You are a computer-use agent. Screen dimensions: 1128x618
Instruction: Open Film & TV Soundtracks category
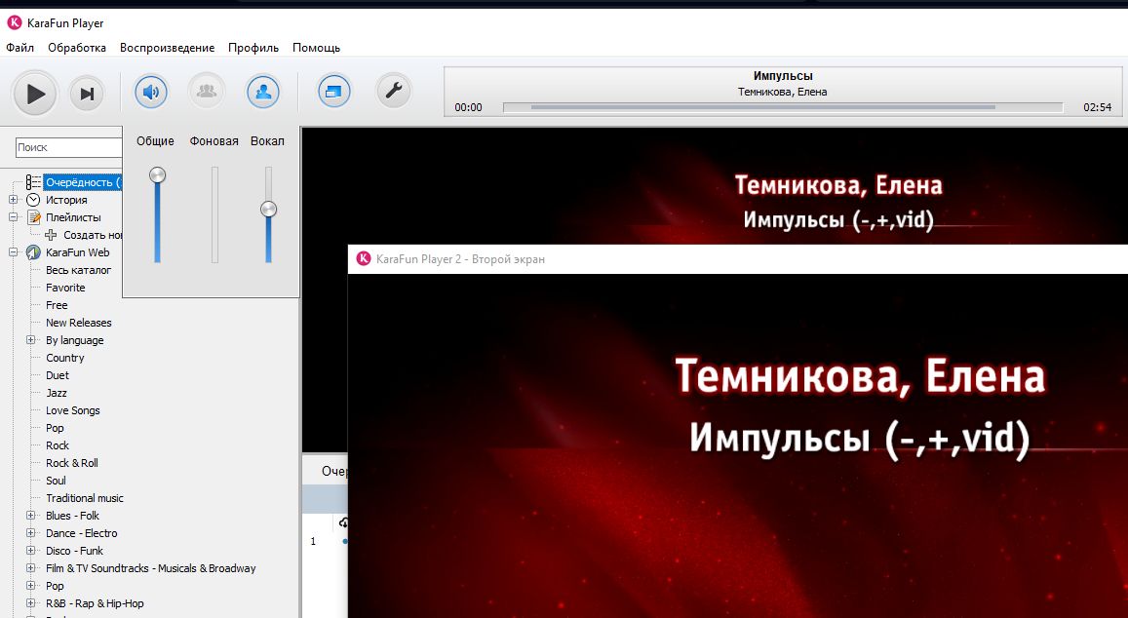point(151,568)
